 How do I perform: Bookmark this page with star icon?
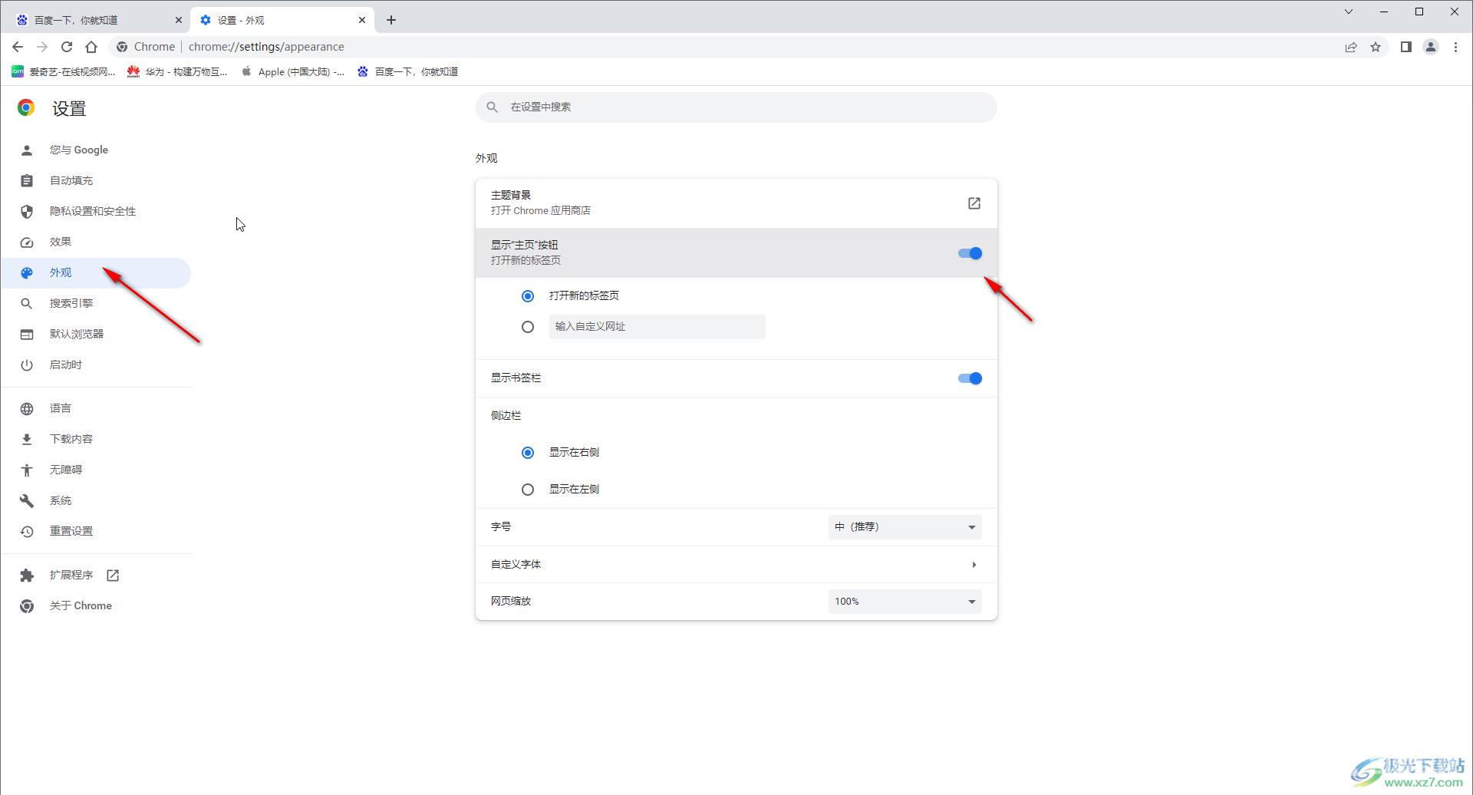click(1376, 47)
